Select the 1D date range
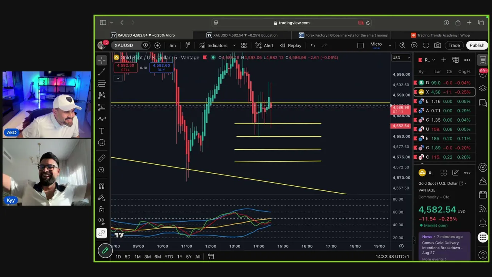The height and width of the screenshot is (277, 492). coord(118,257)
